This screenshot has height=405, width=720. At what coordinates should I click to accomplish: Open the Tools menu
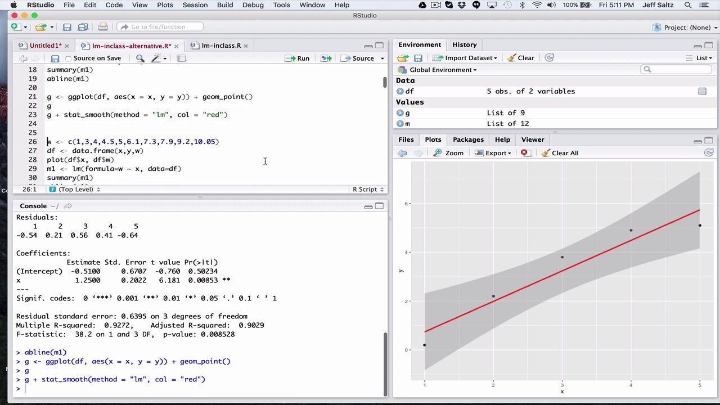point(281,5)
